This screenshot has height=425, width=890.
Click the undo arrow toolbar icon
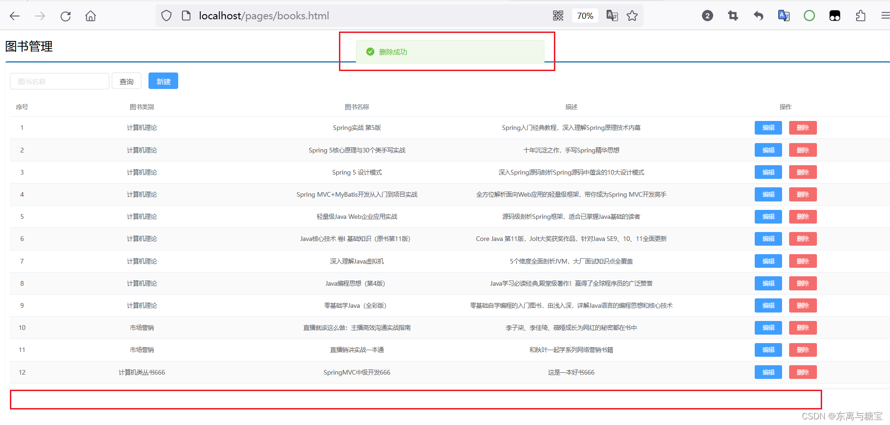click(x=758, y=16)
